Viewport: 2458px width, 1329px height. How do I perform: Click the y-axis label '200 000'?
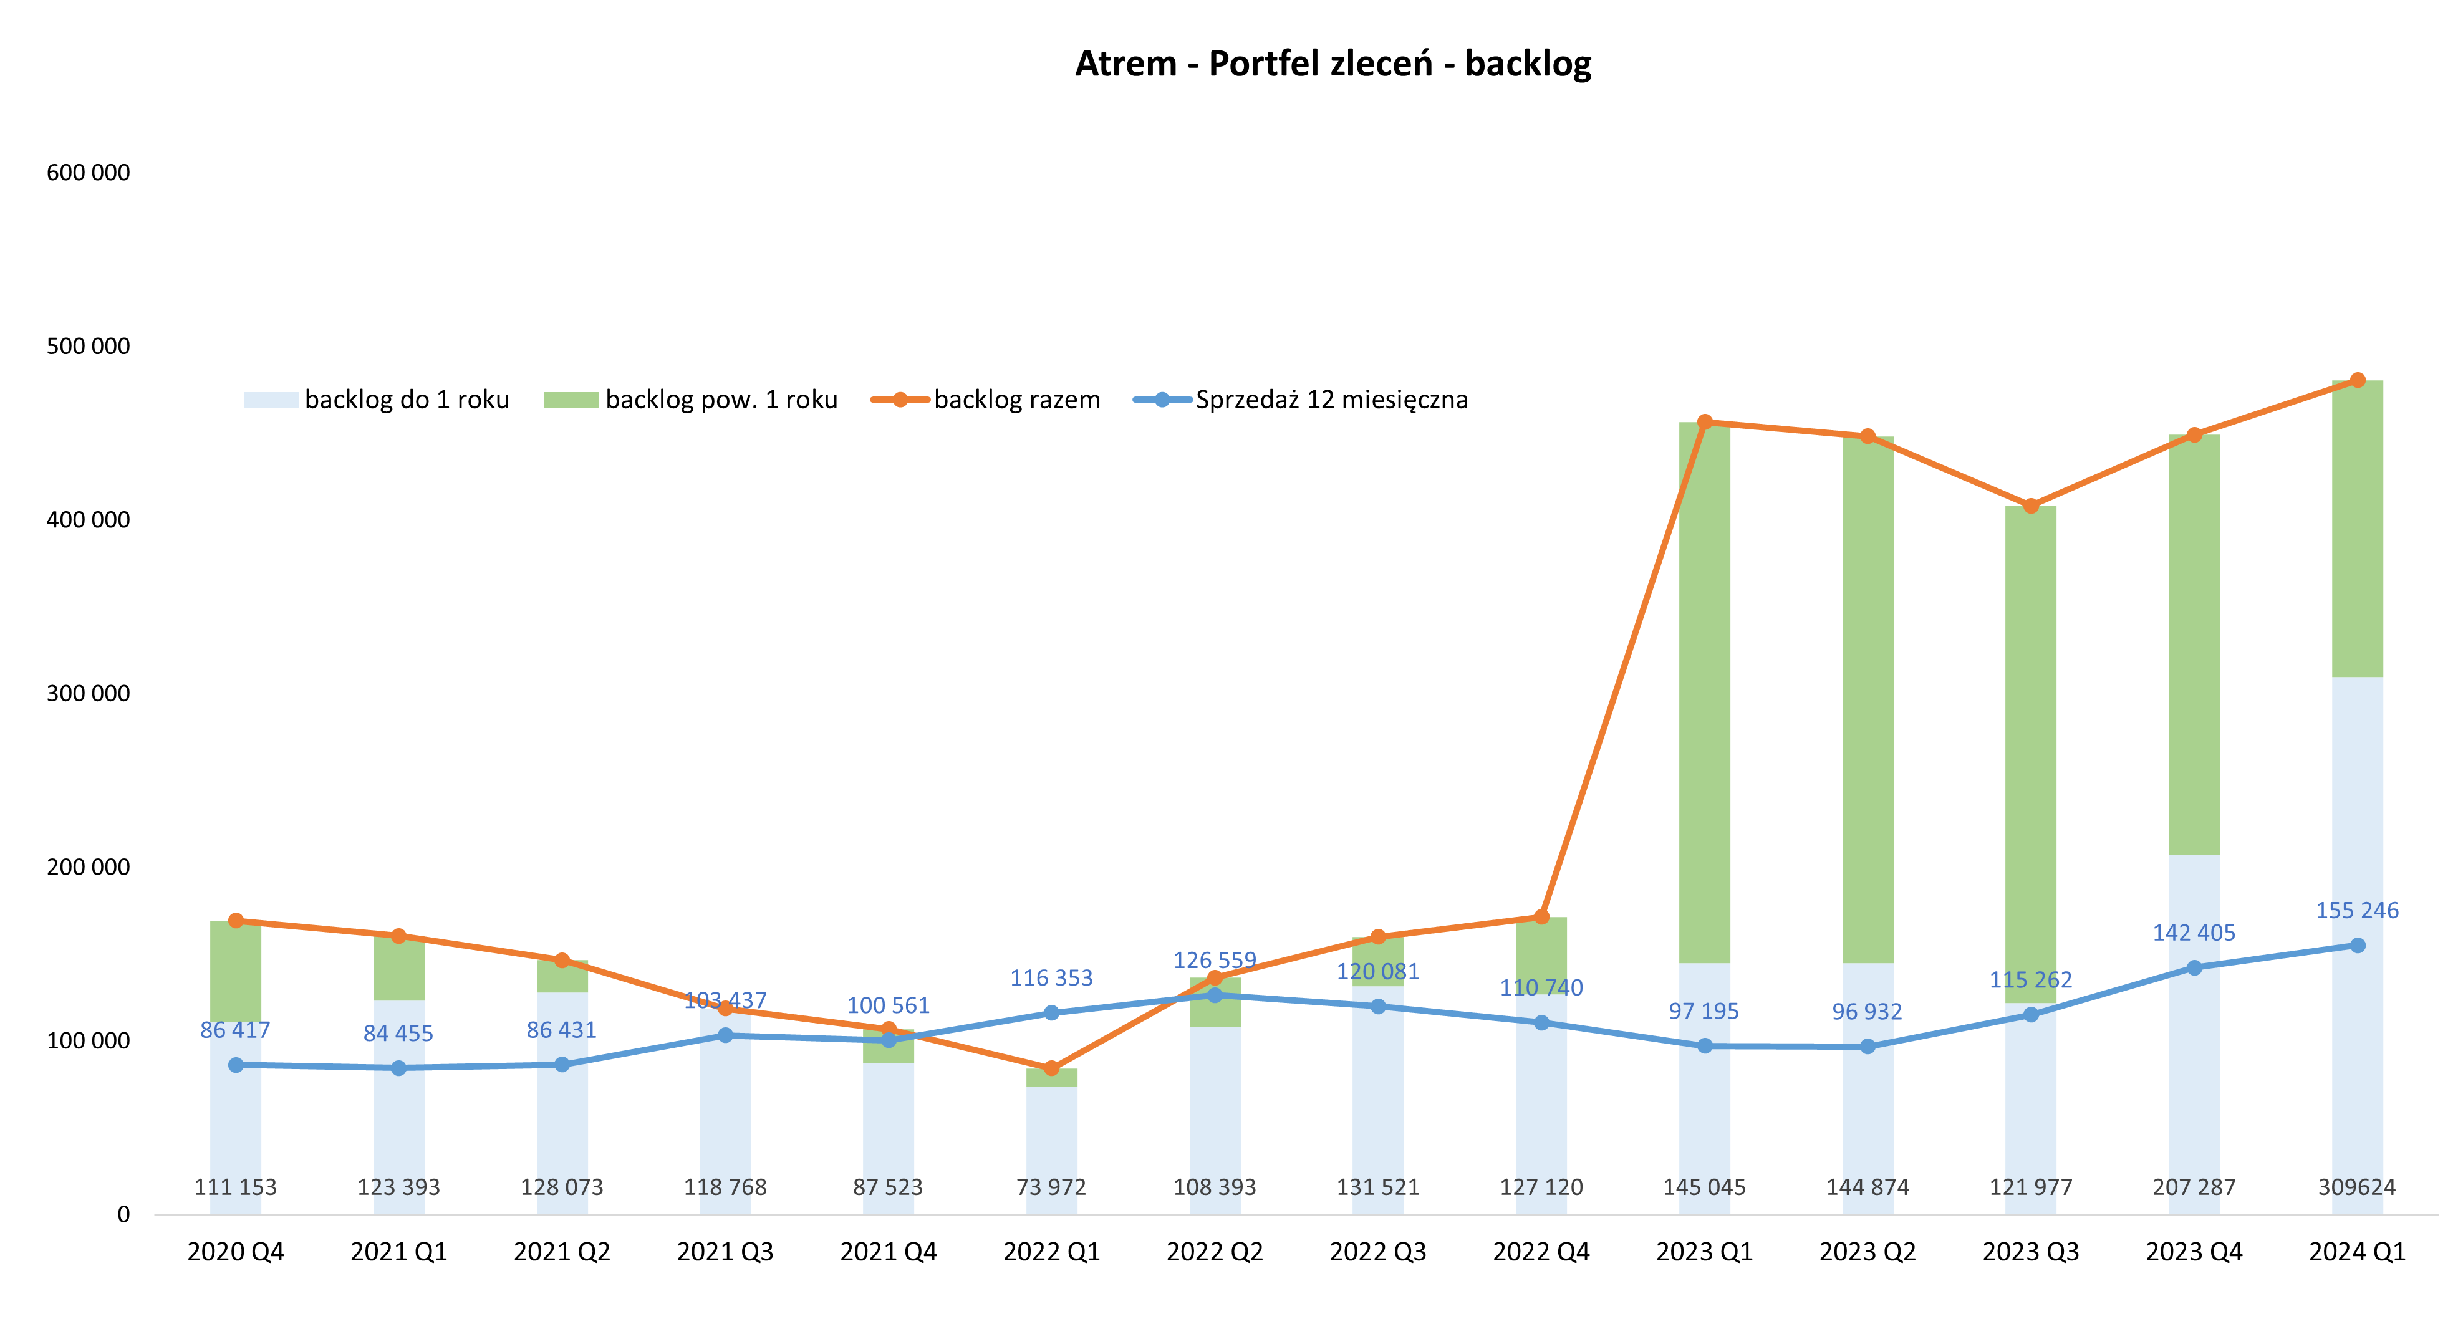point(88,867)
